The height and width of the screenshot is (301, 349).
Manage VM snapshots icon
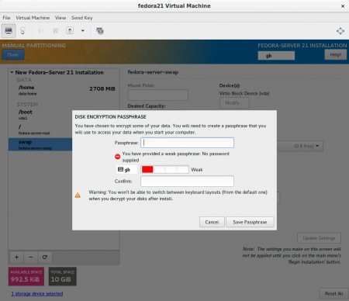click(x=100, y=31)
